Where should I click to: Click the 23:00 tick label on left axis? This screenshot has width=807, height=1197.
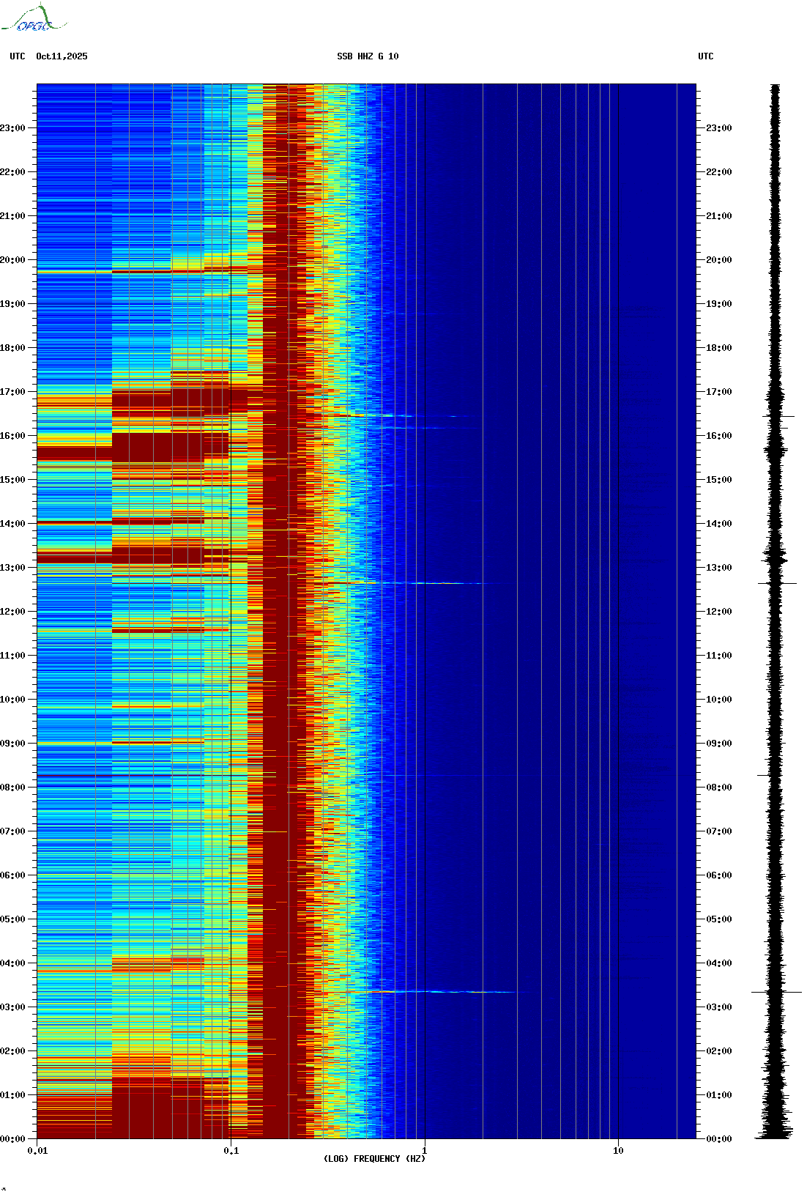(x=12, y=128)
